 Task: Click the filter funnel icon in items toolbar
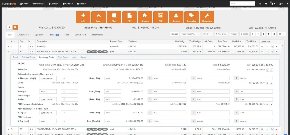(x=269, y=34)
